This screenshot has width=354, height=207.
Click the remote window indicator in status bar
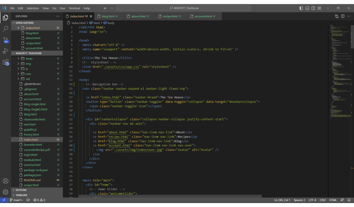[x=4, y=200]
